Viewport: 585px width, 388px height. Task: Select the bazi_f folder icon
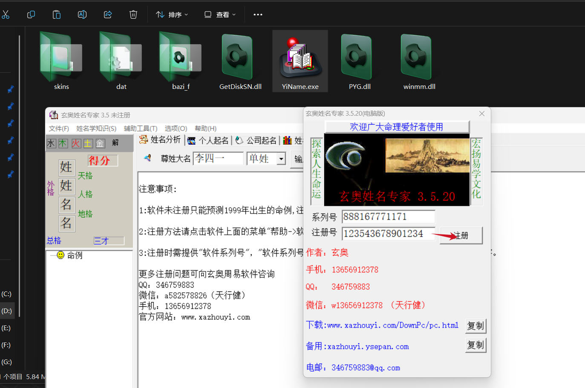point(180,57)
